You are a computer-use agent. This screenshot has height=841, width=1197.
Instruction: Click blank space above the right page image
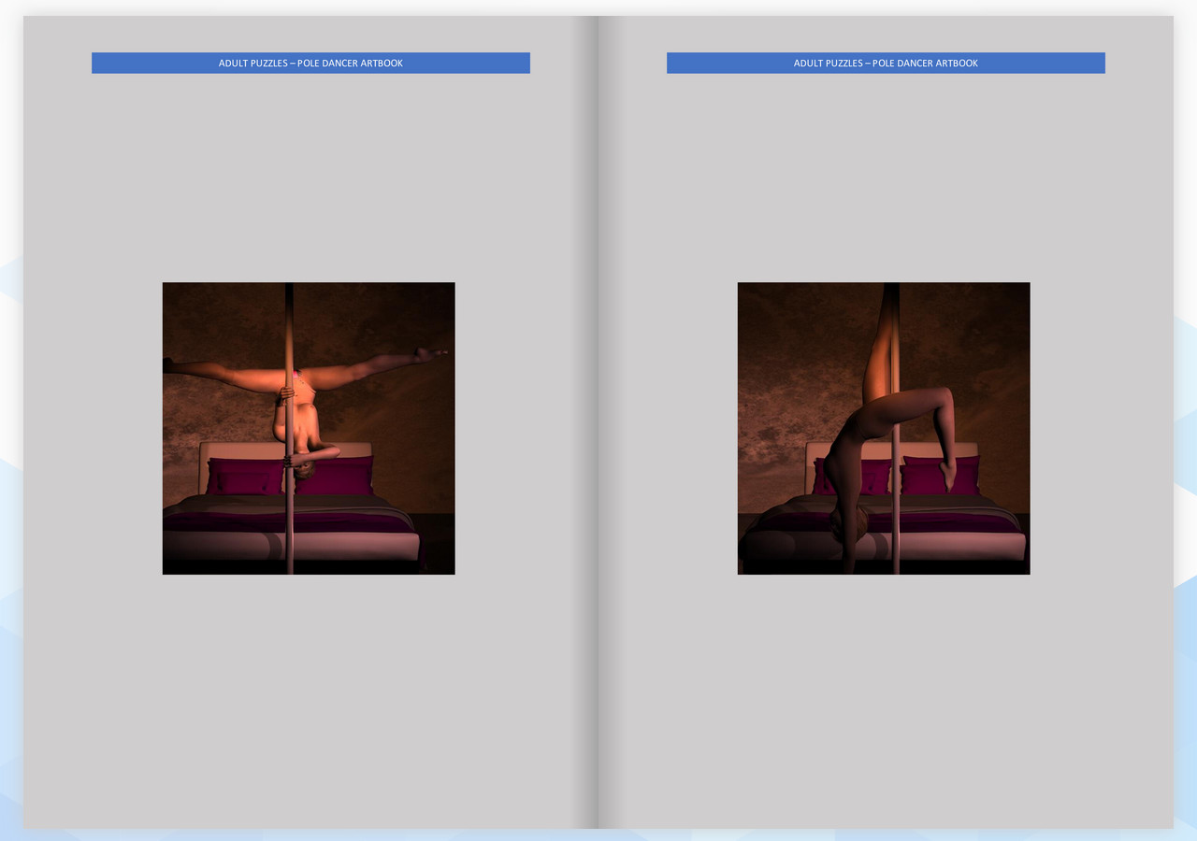[884, 178]
